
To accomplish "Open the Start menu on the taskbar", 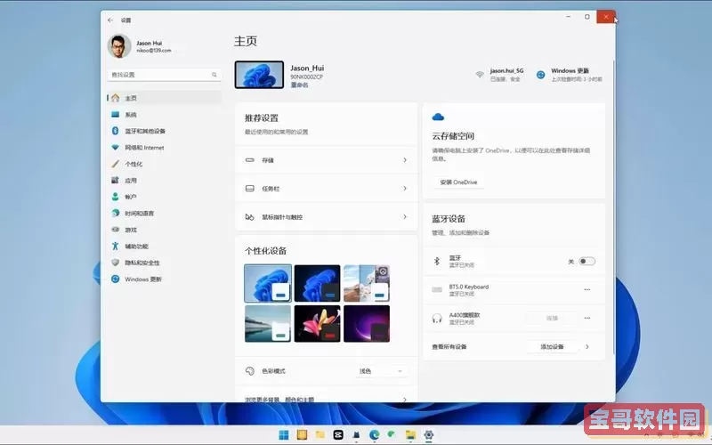I will pos(284,435).
